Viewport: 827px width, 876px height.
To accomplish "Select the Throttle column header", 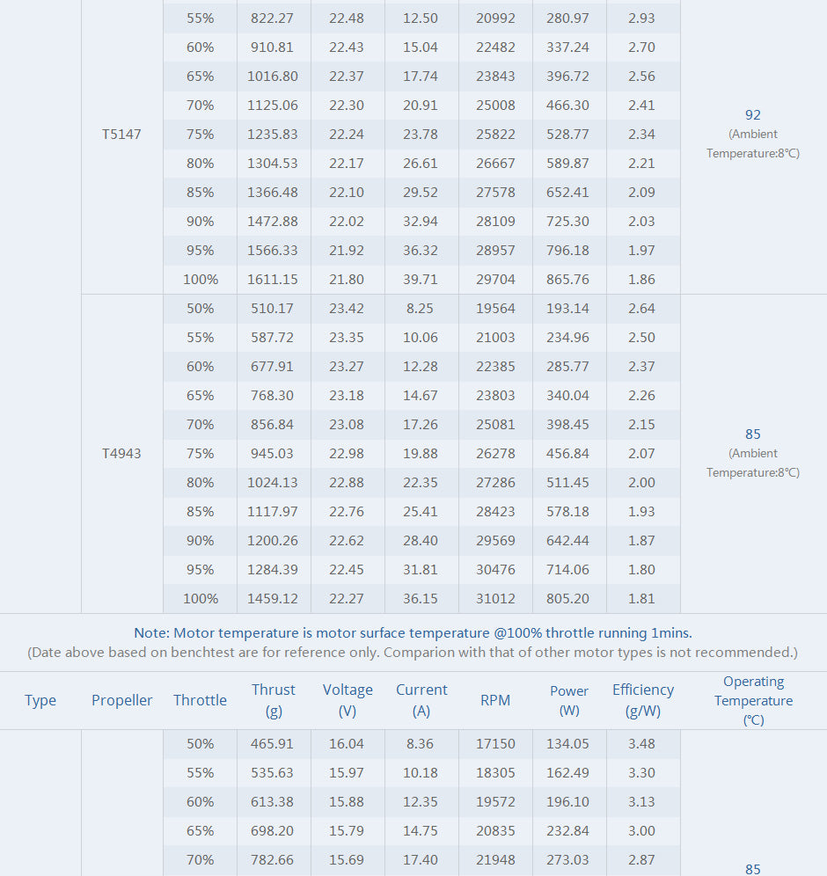I will [200, 700].
